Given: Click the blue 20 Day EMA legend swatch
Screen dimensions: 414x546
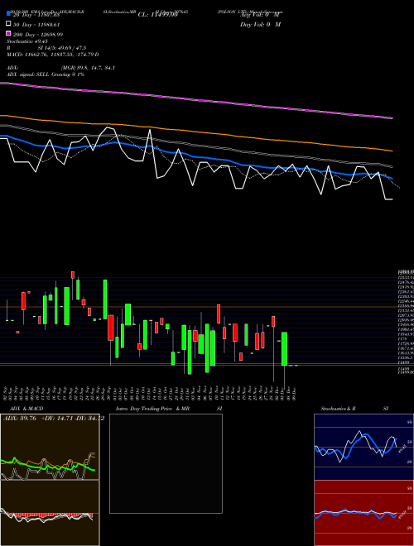Looking at the screenshot, I should click(8, 14).
